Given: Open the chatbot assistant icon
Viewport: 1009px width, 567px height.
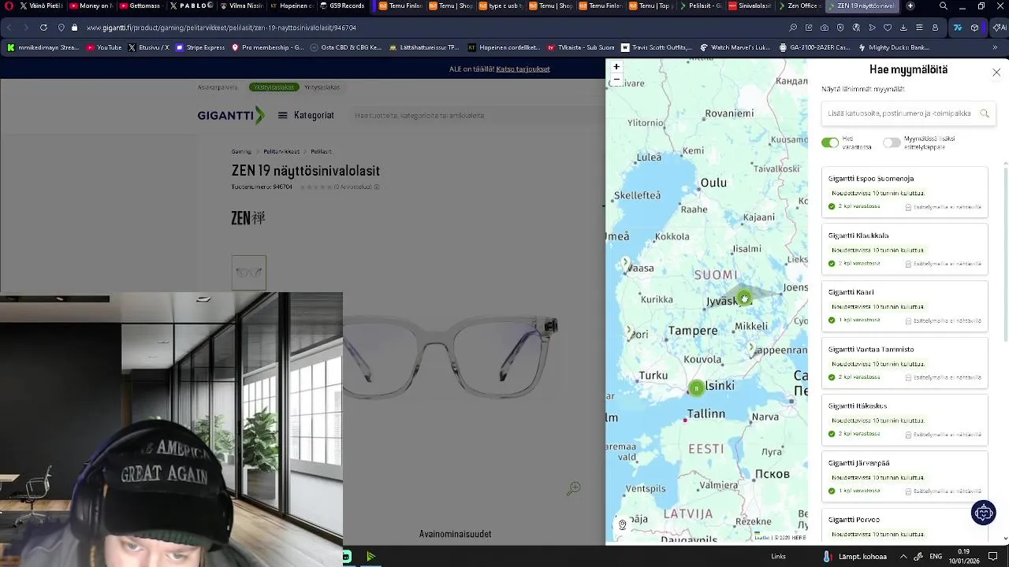Looking at the screenshot, I should tap(983, 513).
